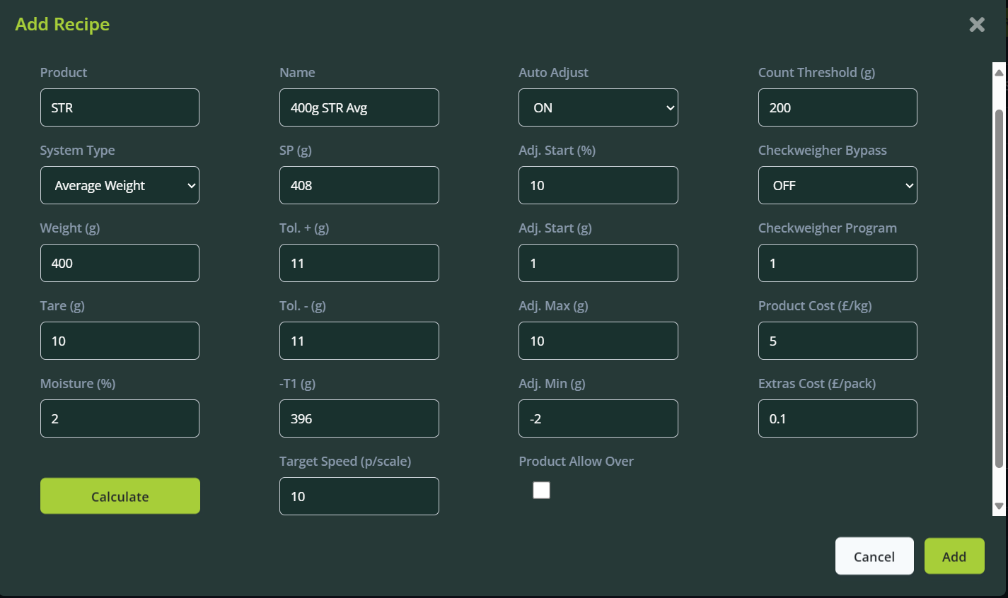Expand the Auto Adjust dropdown
This screenshot has height=598, width=1008.
coord(598,107)
